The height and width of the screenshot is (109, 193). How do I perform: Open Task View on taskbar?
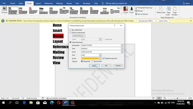click(x=17, y=103)
